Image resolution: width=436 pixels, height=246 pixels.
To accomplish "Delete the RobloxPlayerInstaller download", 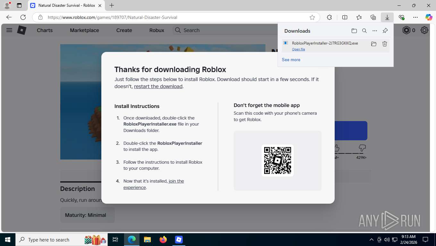I will tap(385, 44).
